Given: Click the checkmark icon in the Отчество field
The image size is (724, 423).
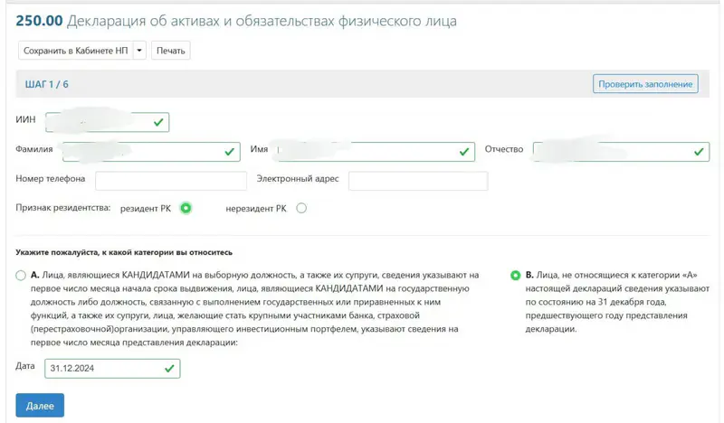Looking at the screenshot, I should point(699,152).
